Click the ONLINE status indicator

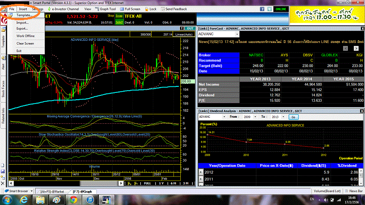click(281, 9)
